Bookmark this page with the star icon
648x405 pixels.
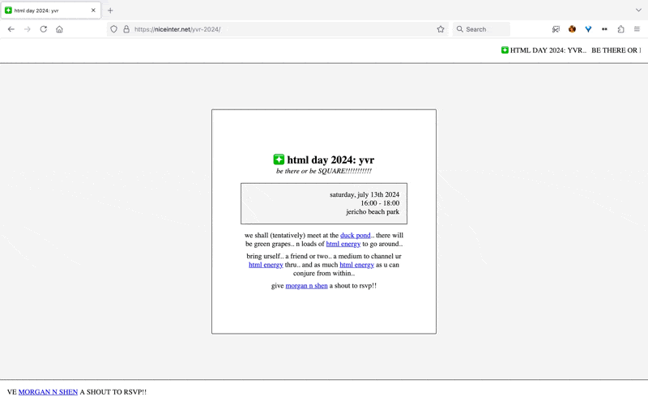tap(441, 29)
